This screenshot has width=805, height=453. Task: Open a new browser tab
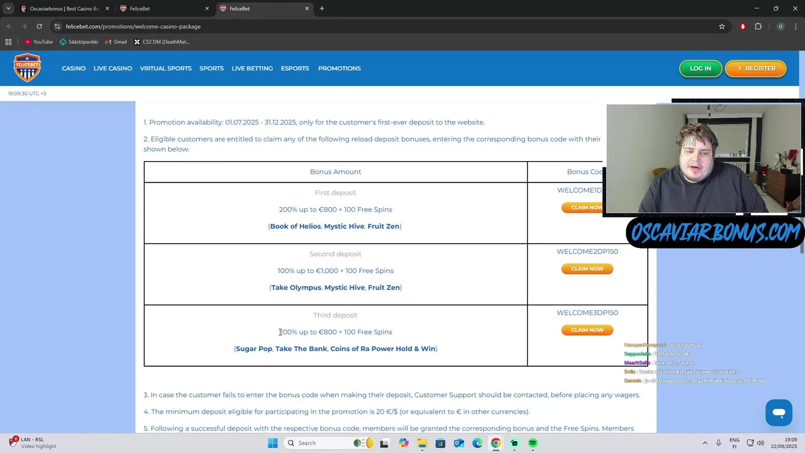[x=322, y=9]
